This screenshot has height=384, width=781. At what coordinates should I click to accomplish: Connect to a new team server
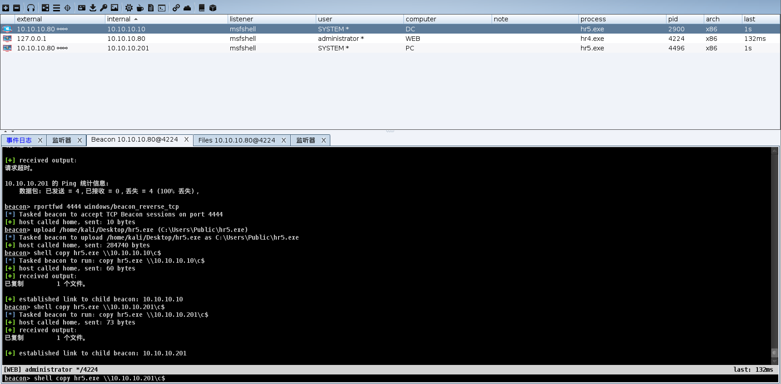(6, 8)
